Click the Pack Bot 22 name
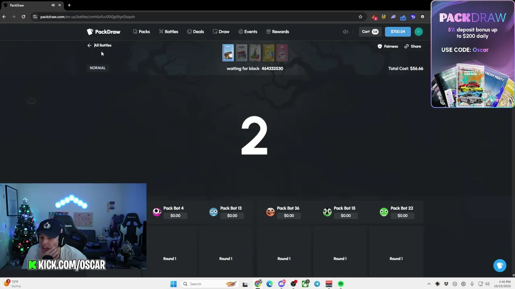The height and width of the screenshot is (289, 515). [x=402, y=208]
